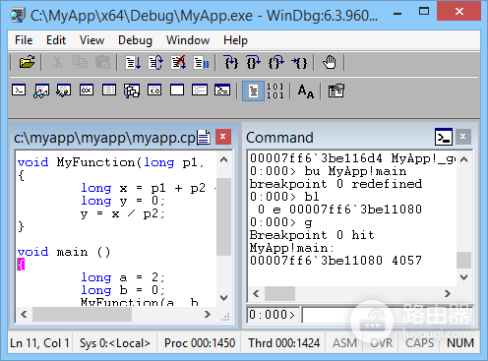This screenshot has height=361, width=488.
Task: Toggle breakpoint with the hand icon
Action: point(330,62)
